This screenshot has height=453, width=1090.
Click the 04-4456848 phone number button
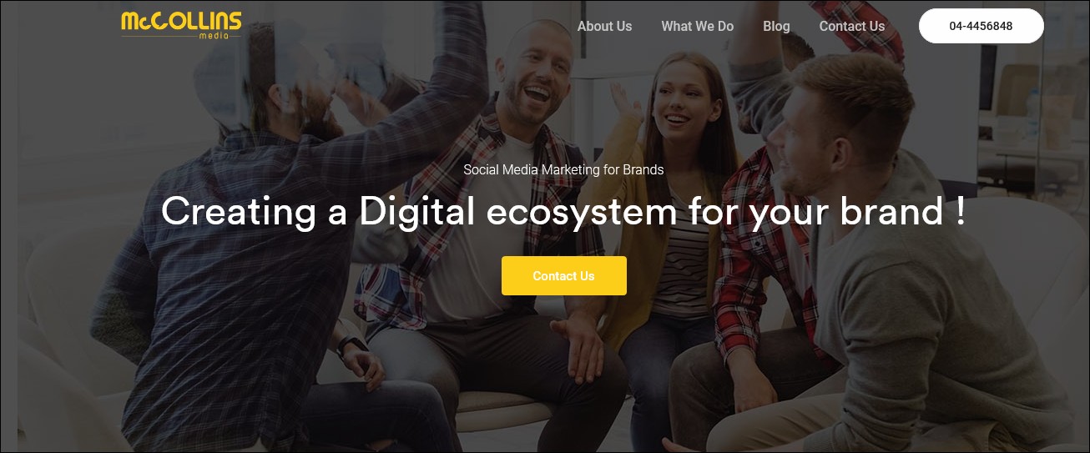981,26
